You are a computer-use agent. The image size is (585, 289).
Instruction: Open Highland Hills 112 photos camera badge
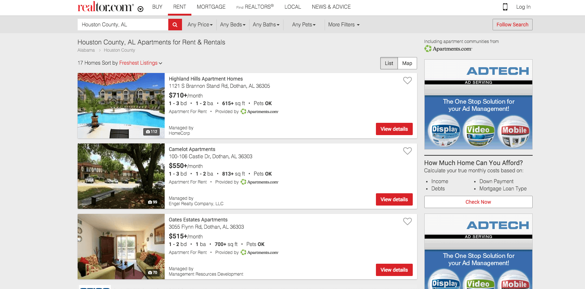[x=152, y=132]
